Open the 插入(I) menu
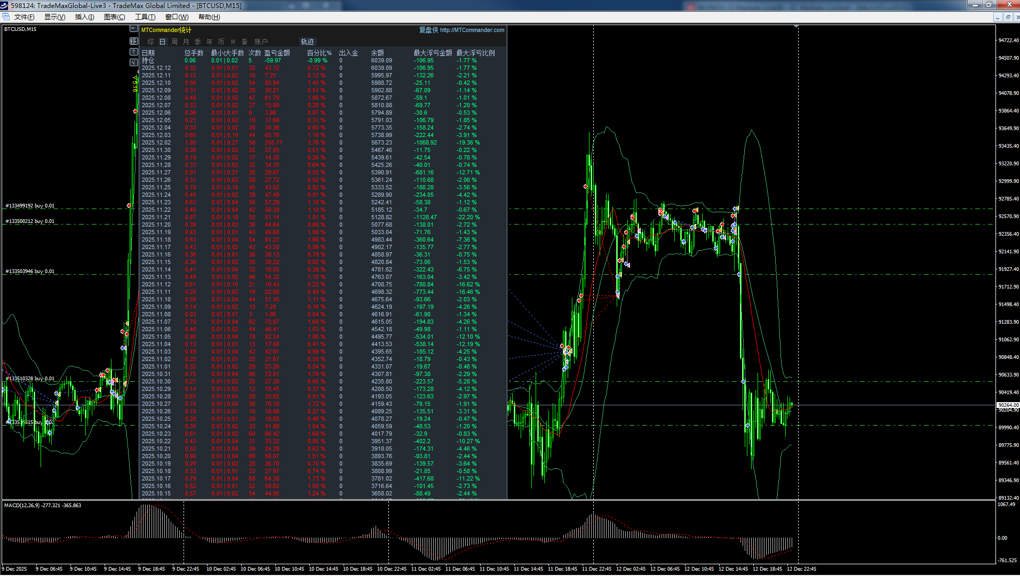1020x576 pixels. tap(84, 17)
